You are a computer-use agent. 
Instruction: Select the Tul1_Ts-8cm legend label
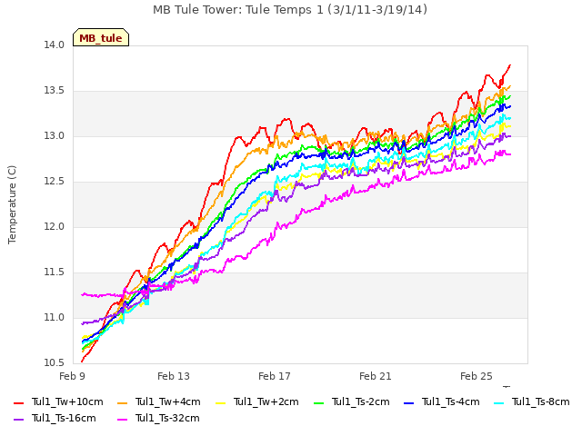point(541,401)
